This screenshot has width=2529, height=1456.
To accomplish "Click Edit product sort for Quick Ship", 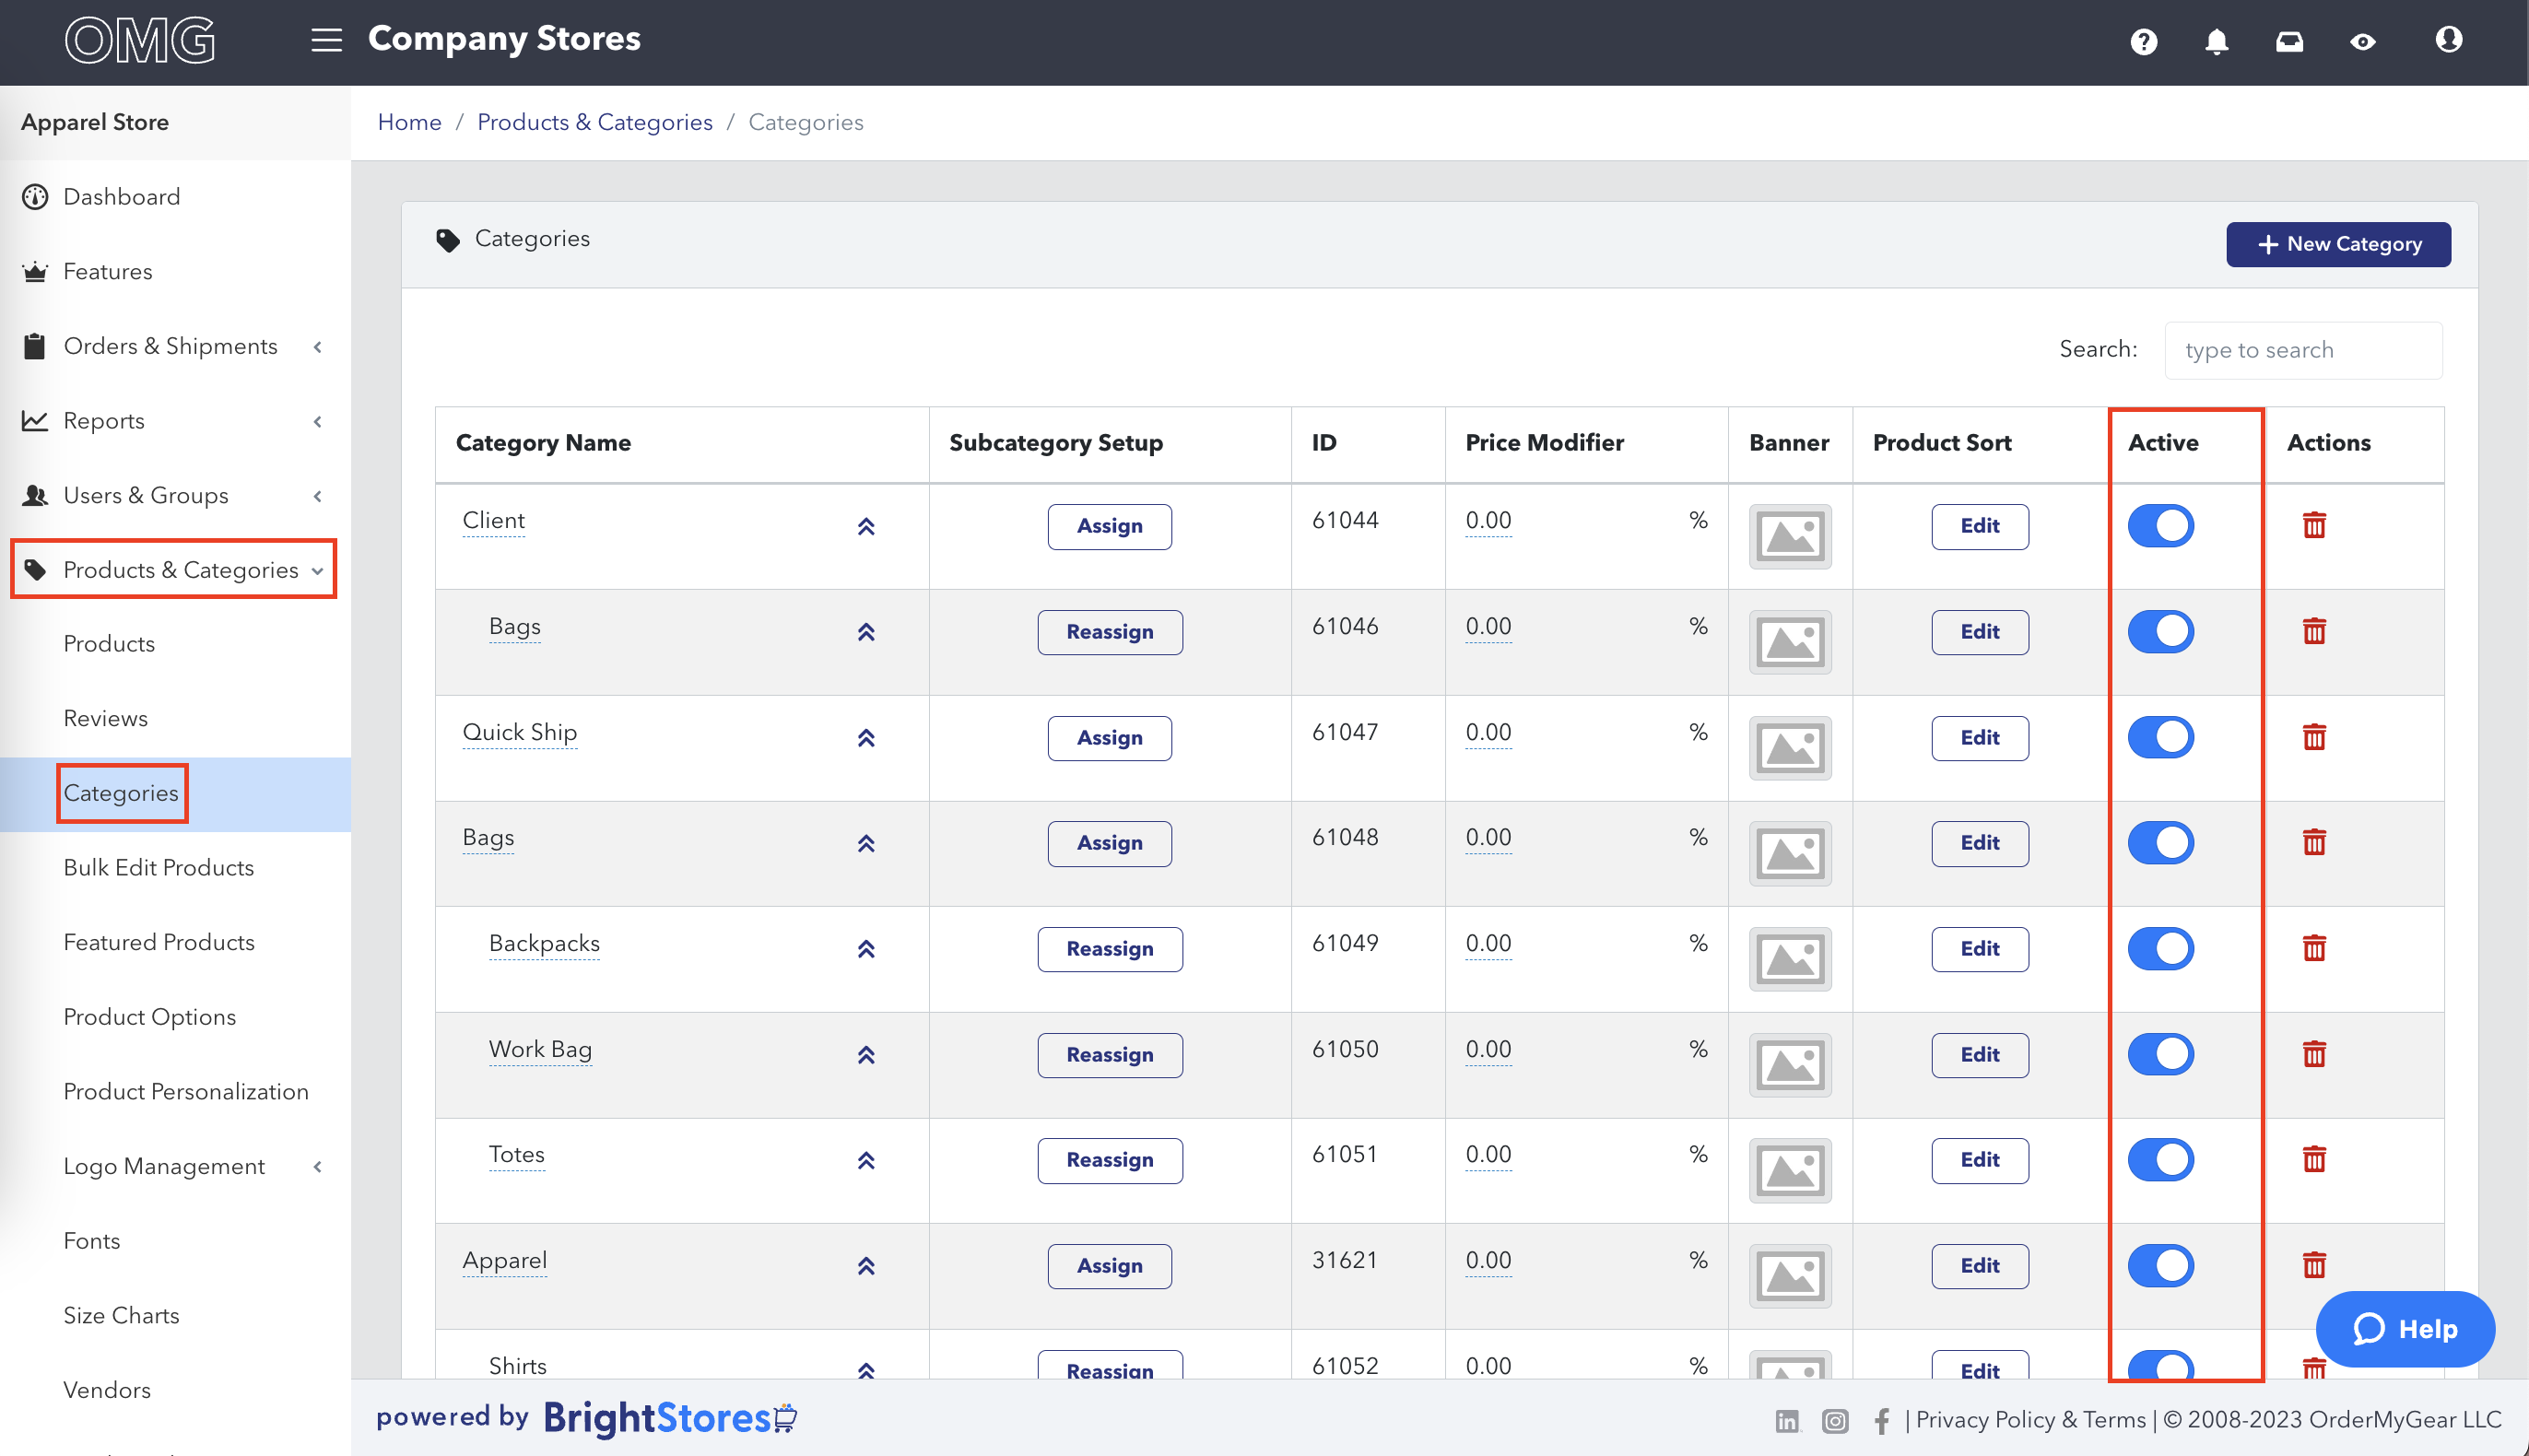I will coord(1979,738).
